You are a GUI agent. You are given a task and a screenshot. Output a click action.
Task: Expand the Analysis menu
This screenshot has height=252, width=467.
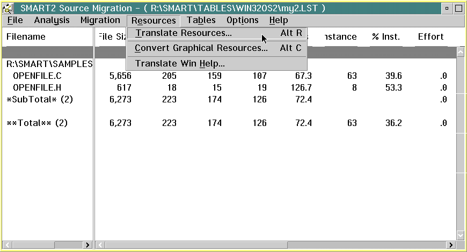point(52,20)
